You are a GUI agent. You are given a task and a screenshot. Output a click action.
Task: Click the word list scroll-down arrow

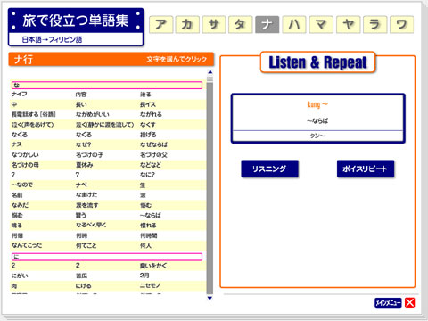[210, 298]
